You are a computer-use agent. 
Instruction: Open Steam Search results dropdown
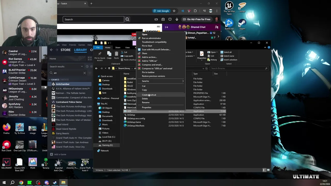click(x=82, y=67)
